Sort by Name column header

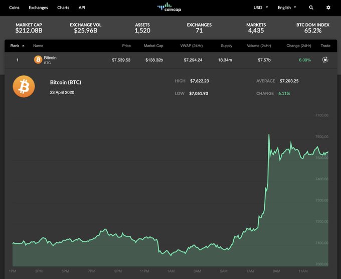tap(38, 46)
